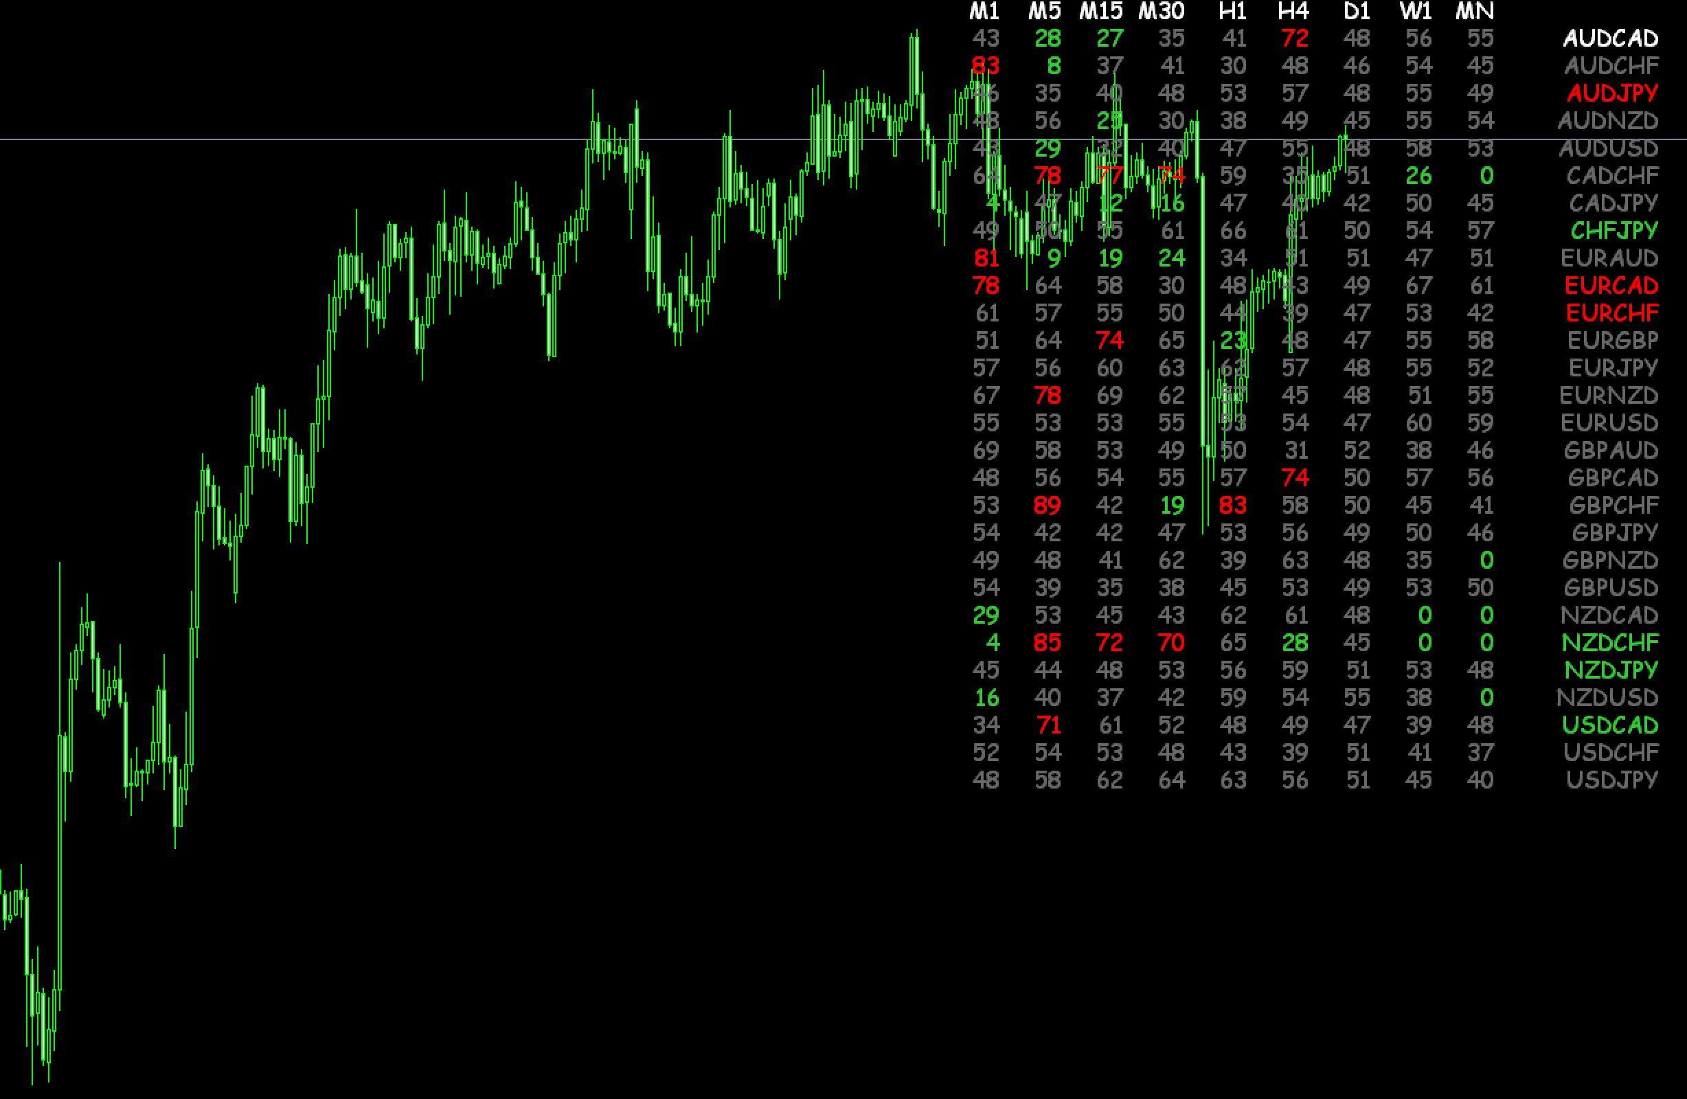Click the M5 timeframe column header
1687x1099 pixels.
1045,12
